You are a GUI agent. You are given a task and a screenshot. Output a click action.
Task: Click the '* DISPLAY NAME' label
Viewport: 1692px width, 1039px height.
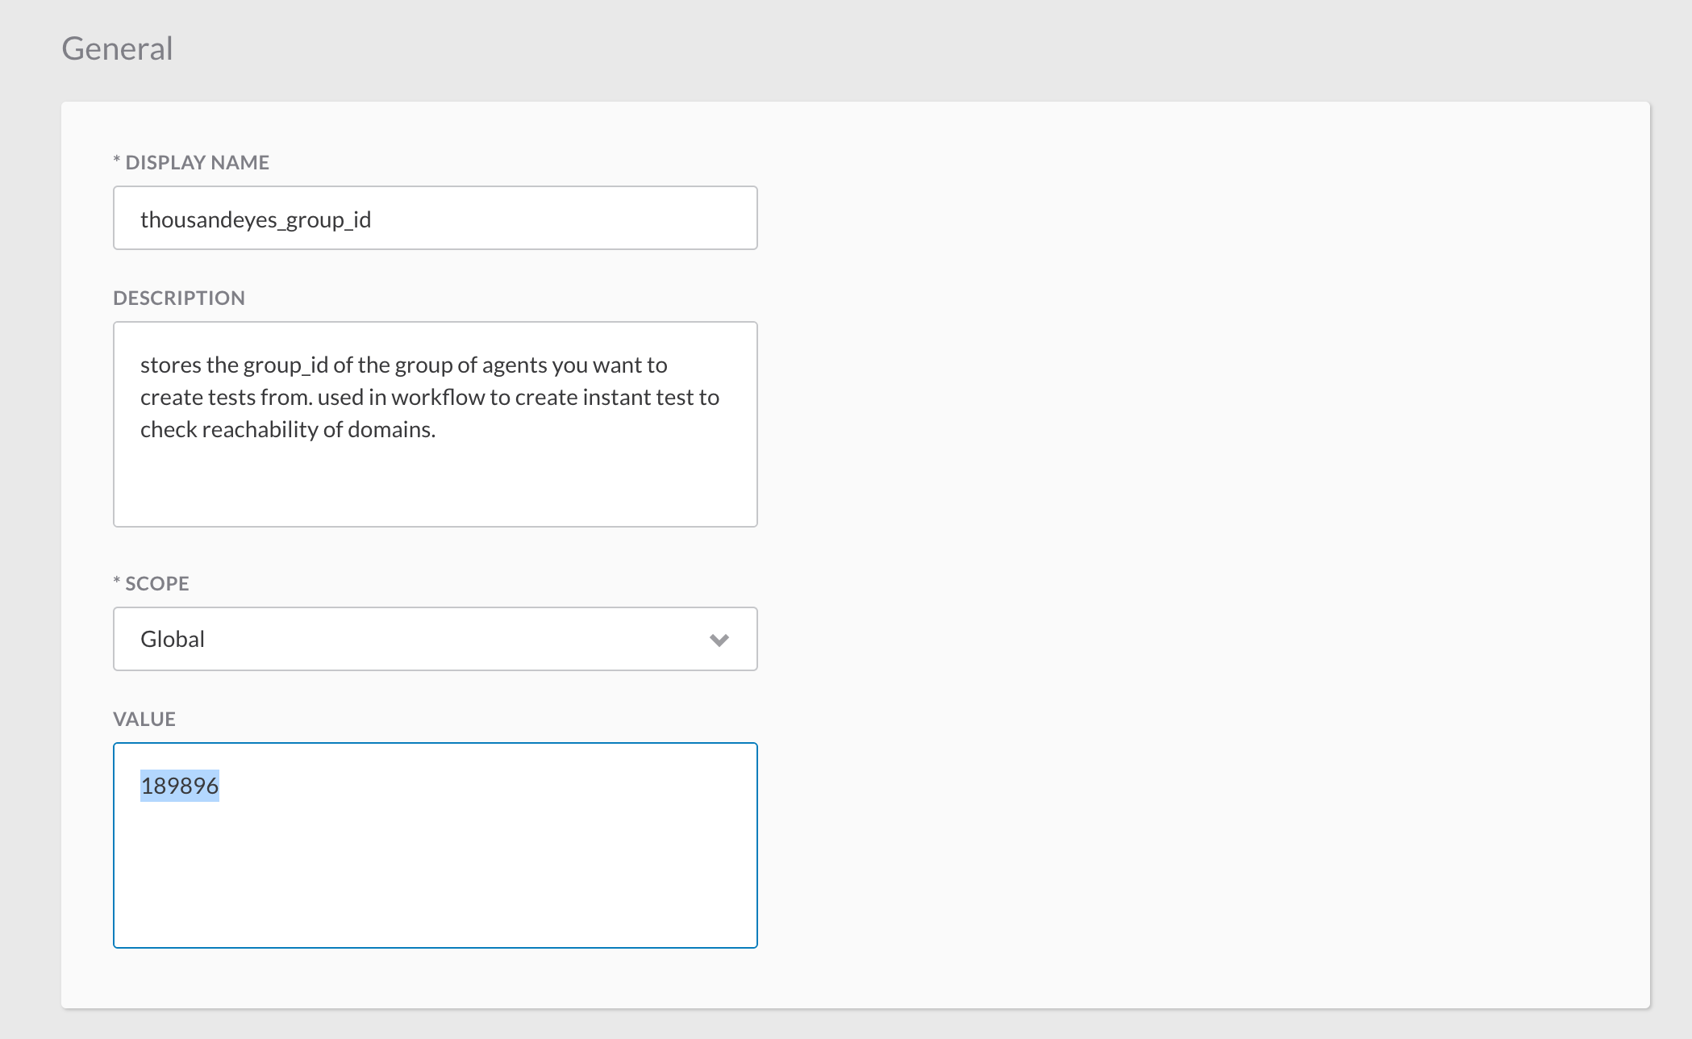[x=192, y=162]
